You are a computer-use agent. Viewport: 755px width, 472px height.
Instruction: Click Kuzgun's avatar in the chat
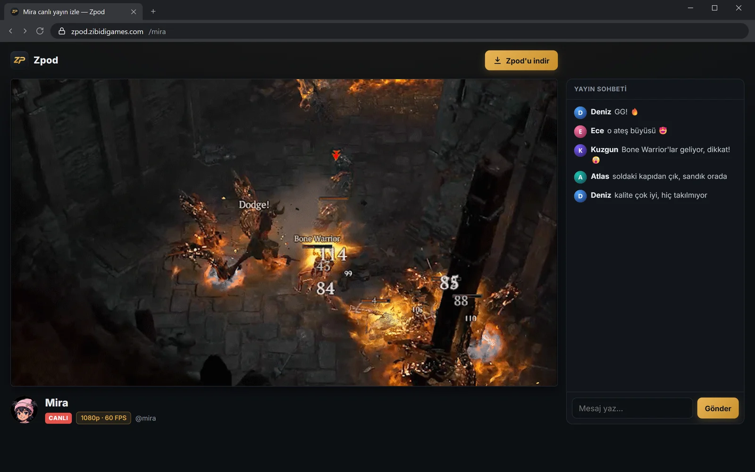pos(580,150)
